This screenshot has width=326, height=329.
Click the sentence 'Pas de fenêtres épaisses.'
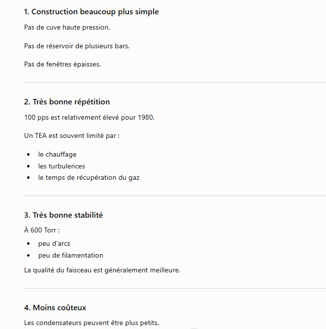63,64
